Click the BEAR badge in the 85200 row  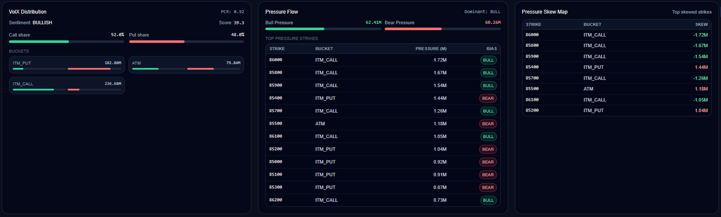pyautogui.click(x=488, y=149)
